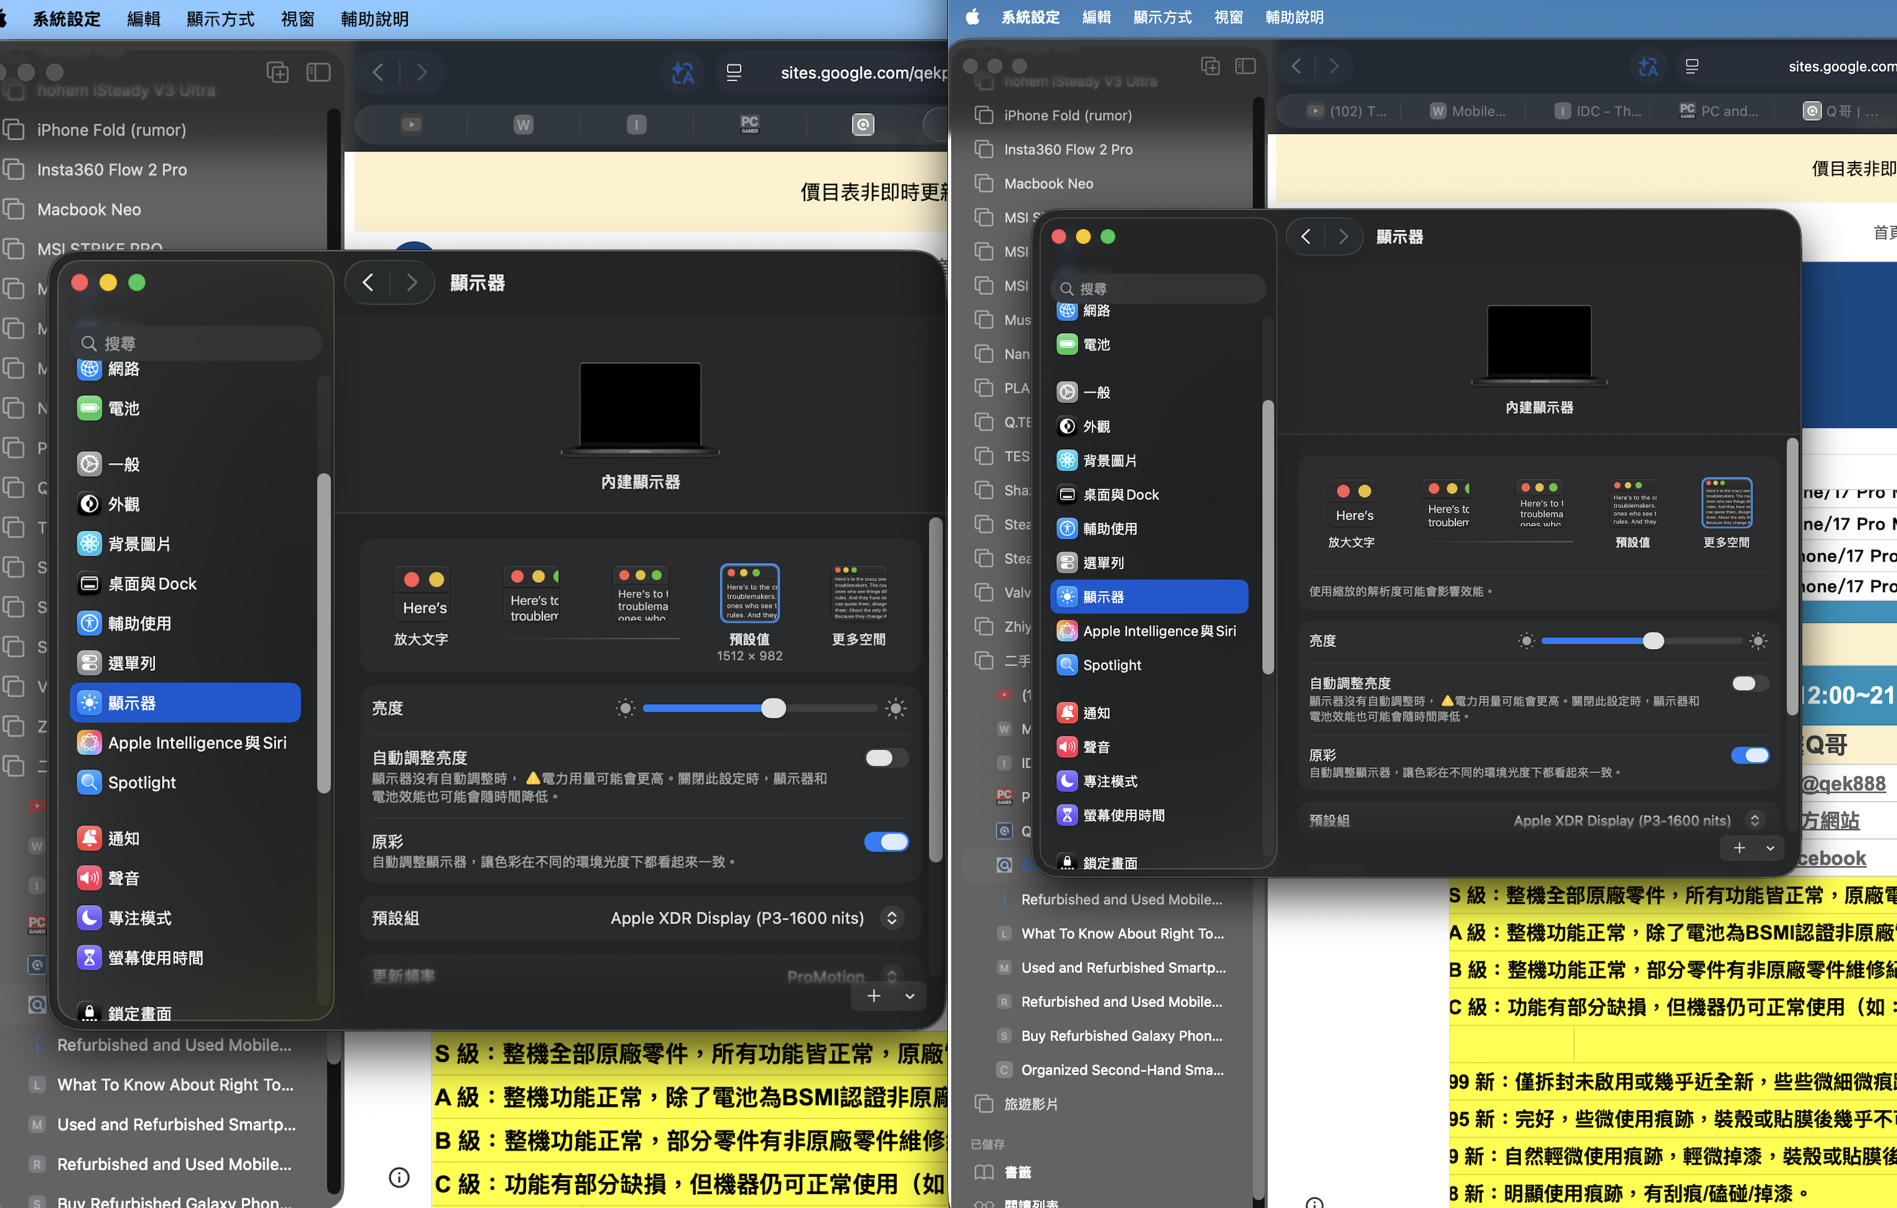Toggle 自動調整亮度 switch in the left settings window
The image size is (1897, 1208).
point(885,758)
